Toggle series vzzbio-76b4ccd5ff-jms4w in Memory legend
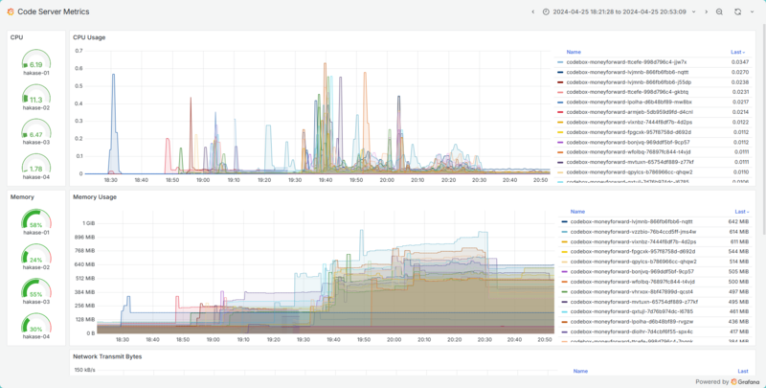The height and width of the screenshot is (388, 766). point(633,232)
